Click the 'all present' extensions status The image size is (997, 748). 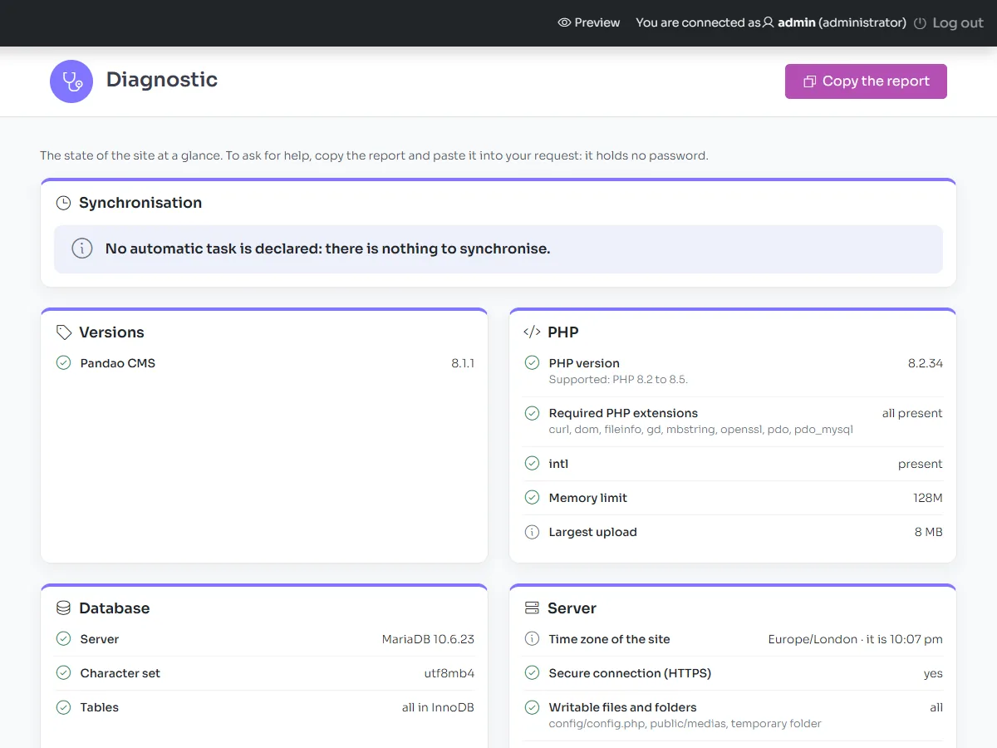point(912,413)
